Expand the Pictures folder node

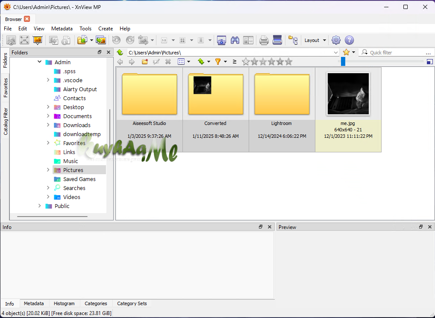pyautogui.click(x=48, y=170)
